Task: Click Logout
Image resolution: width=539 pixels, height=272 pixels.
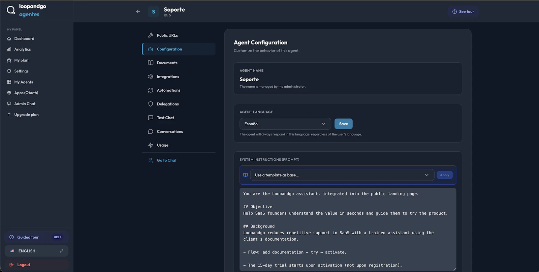Action: (x=36, y=265)
